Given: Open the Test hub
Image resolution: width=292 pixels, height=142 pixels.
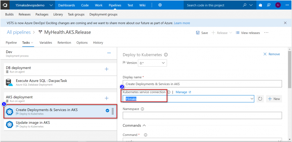Looking at the screenshot, I should [130, 5].
